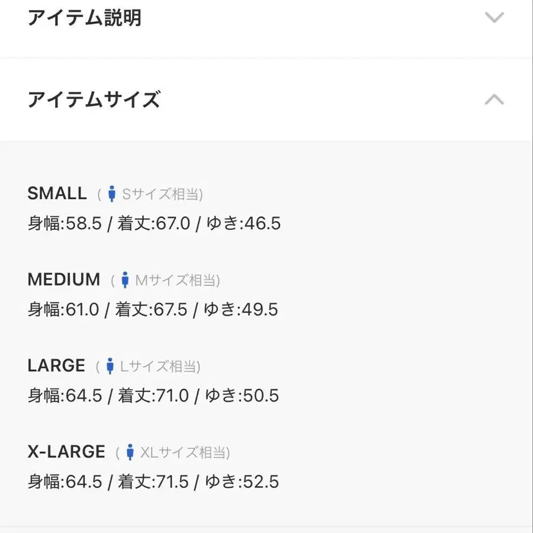Select the LARGE size label
This screenshot has width=533, height=533.
pyautogui.click(x=56, y=366)
